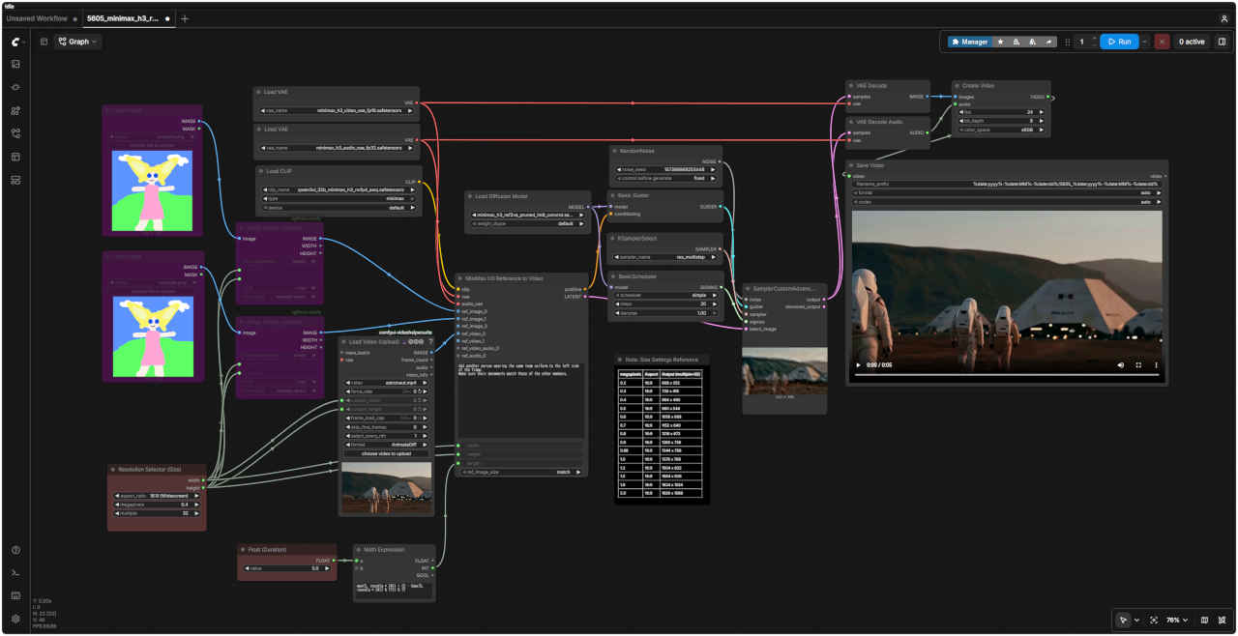Click the share arrow icon in toolbar
This screenshot has width=1238, height=636.
pyautogui.click(x=1048, y=42)
